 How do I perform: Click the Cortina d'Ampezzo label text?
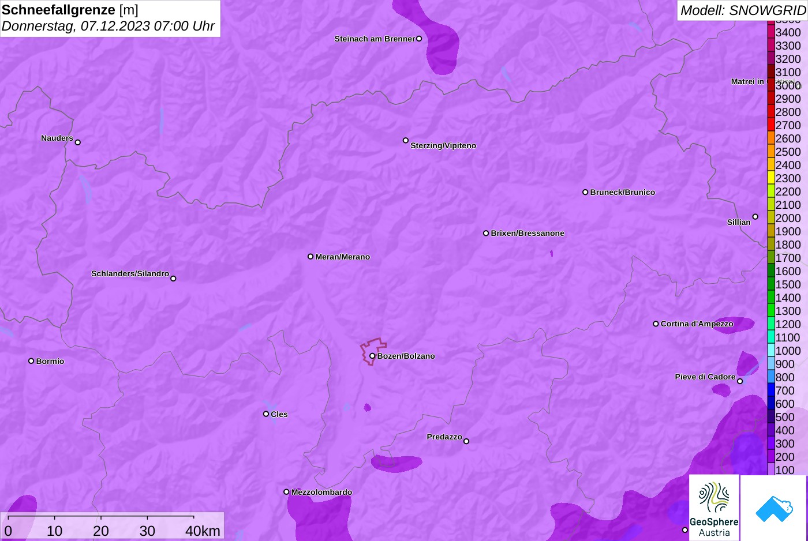(697, 324)
